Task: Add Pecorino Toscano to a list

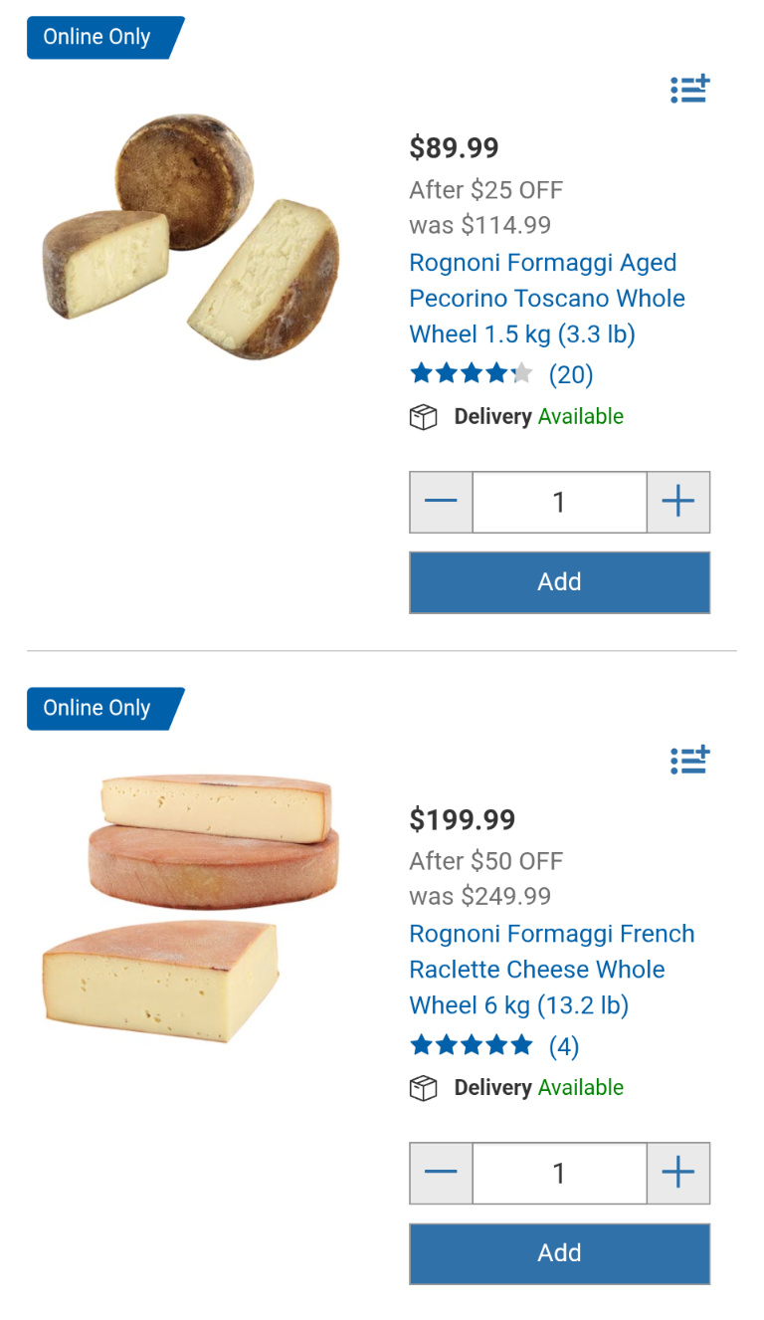Action: (689, 90)
